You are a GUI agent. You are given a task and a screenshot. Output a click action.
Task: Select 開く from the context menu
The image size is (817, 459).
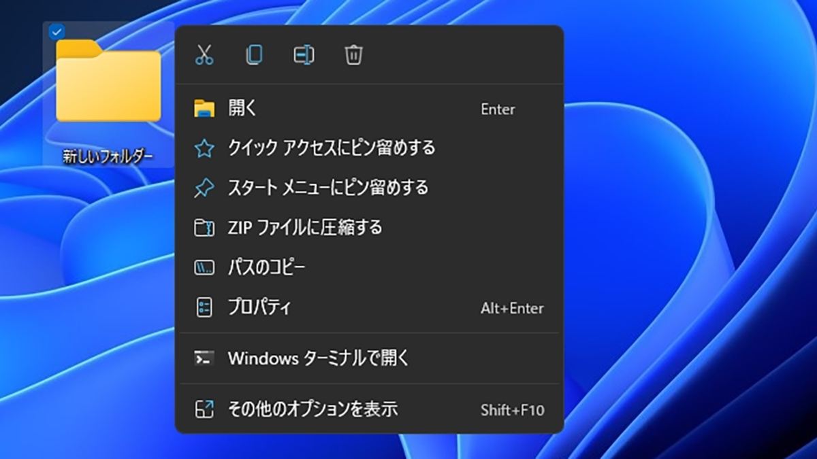point(370,109)
